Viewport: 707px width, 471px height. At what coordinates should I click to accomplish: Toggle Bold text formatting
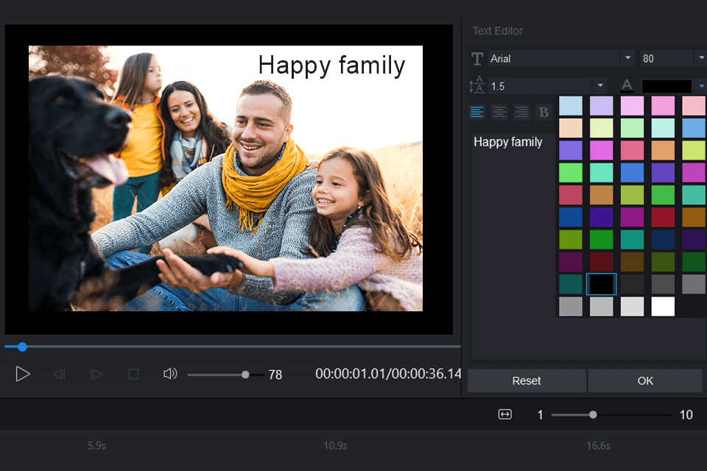(x=544, y=112)
